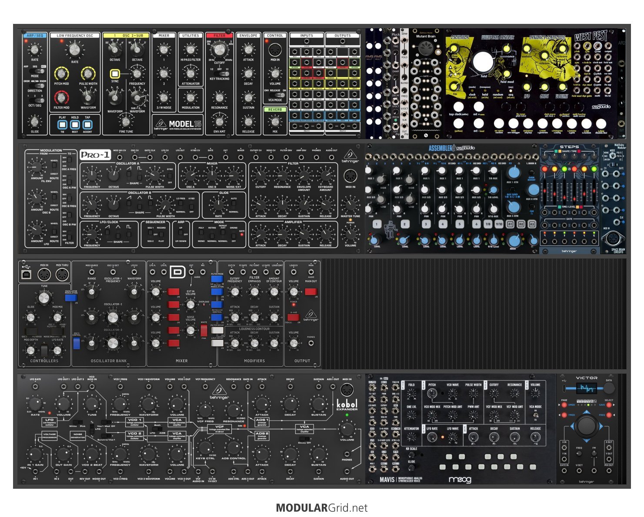Click Pro-1 MIDI IN socket
Screen dimensions: 644x517
pos(350,176)
